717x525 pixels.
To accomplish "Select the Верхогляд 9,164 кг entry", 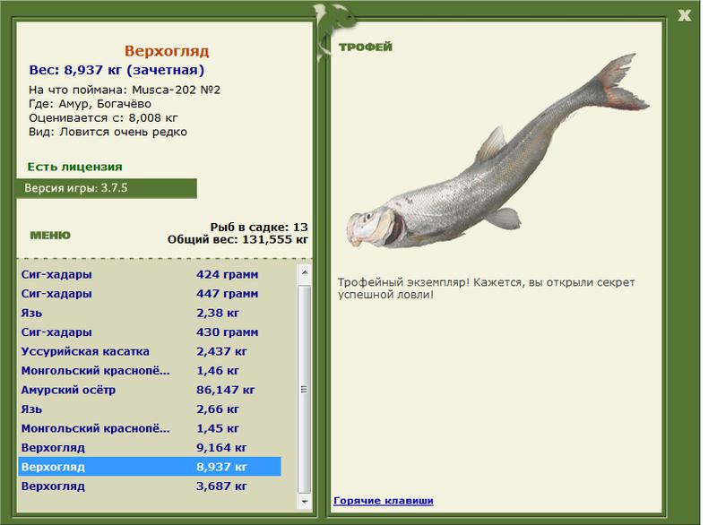I will [x=150, y=447].
